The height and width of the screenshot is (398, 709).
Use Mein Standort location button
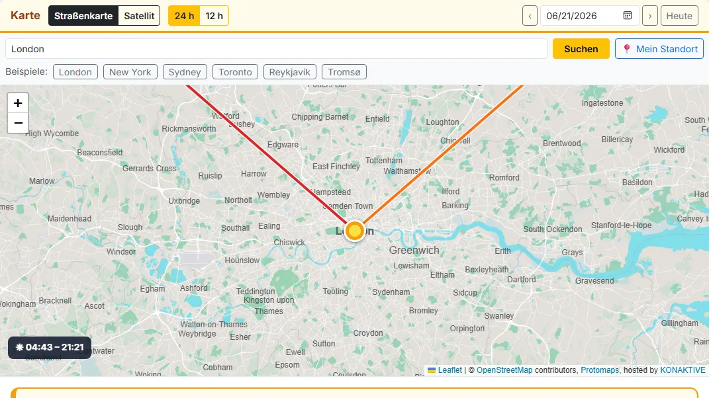[659, 49]
